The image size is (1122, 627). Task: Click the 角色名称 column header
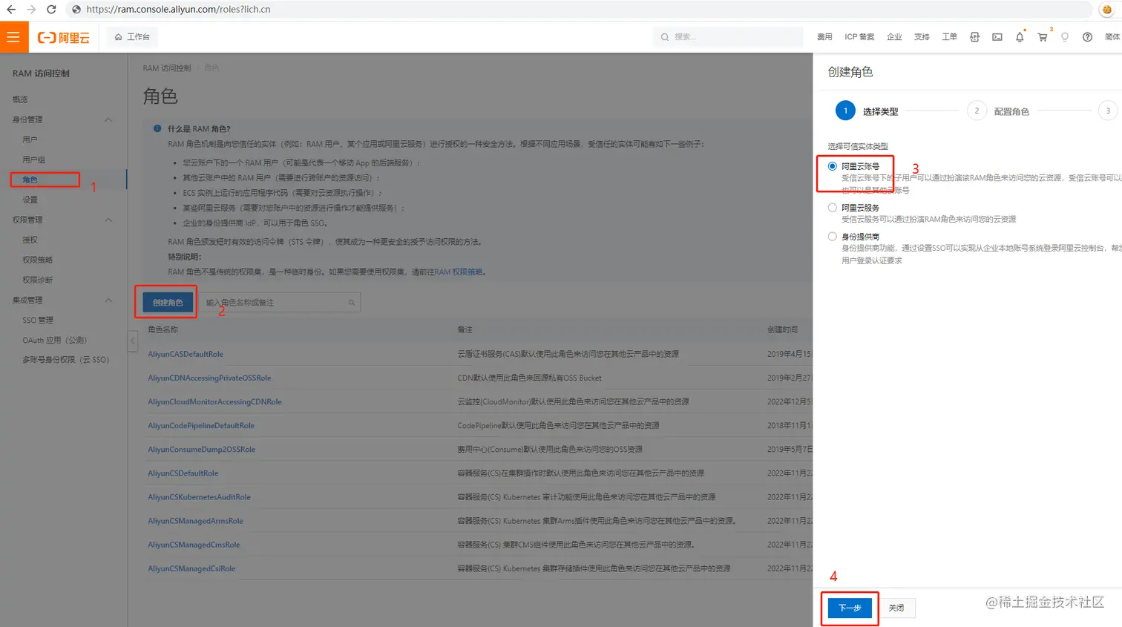click(163, 329)
